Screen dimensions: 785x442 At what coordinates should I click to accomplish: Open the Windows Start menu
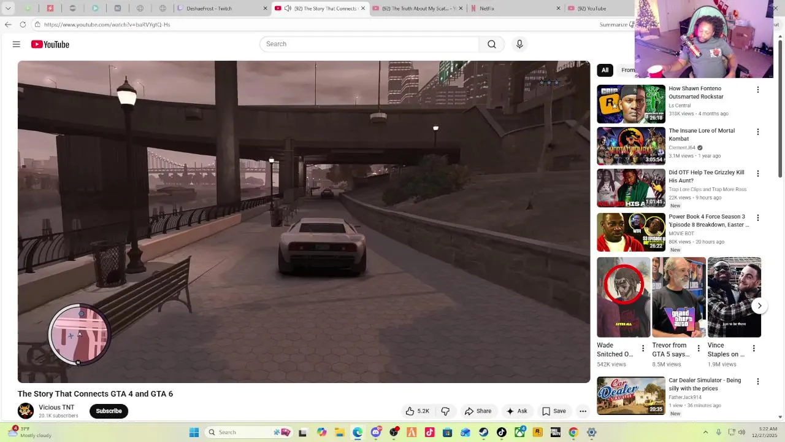coord(194,432)
